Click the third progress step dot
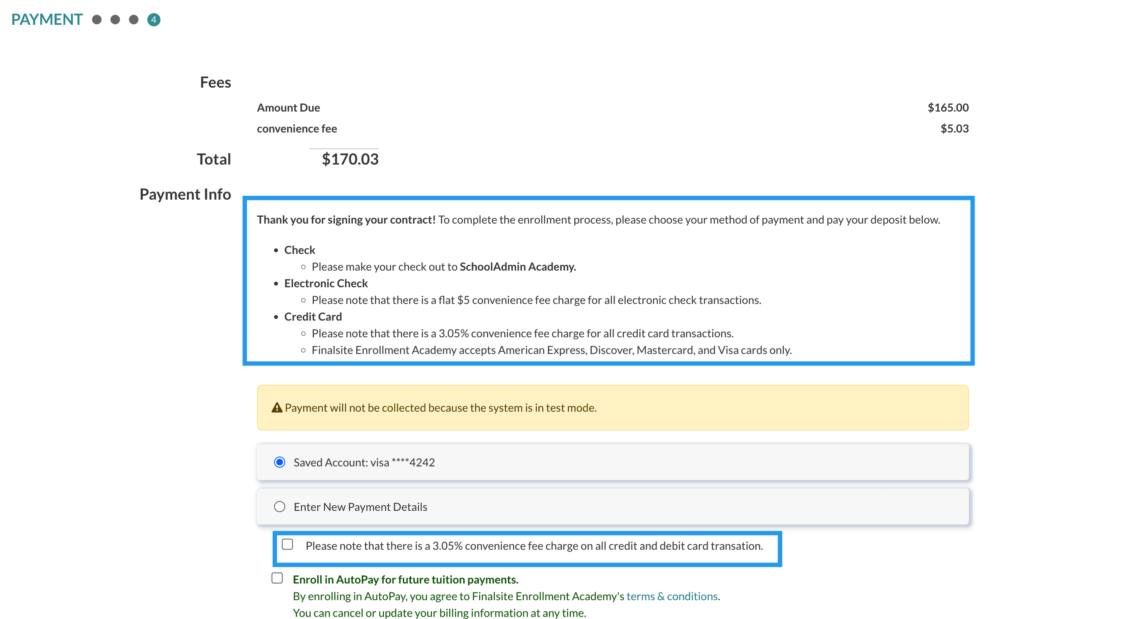This screenshot has height=619, width=1134. (x=134, y=20)
